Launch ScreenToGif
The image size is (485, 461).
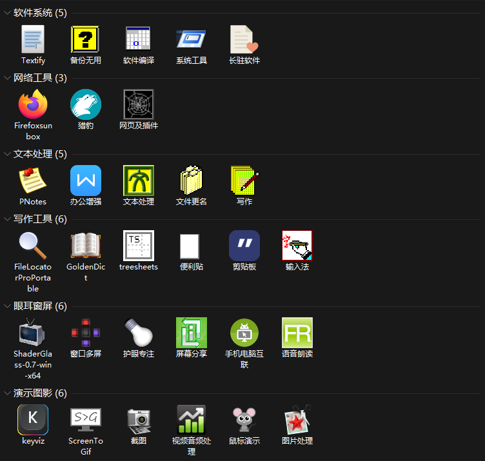pos(86,420)
